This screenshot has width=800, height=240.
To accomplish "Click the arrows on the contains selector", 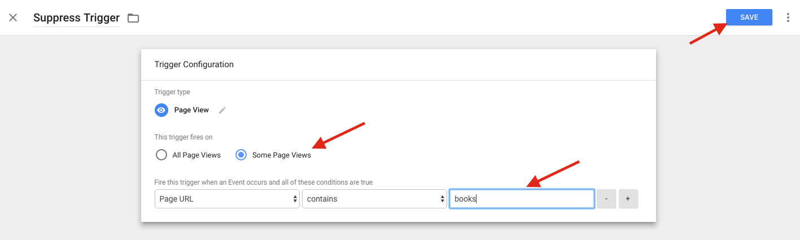I will click(x=442, y=199).
